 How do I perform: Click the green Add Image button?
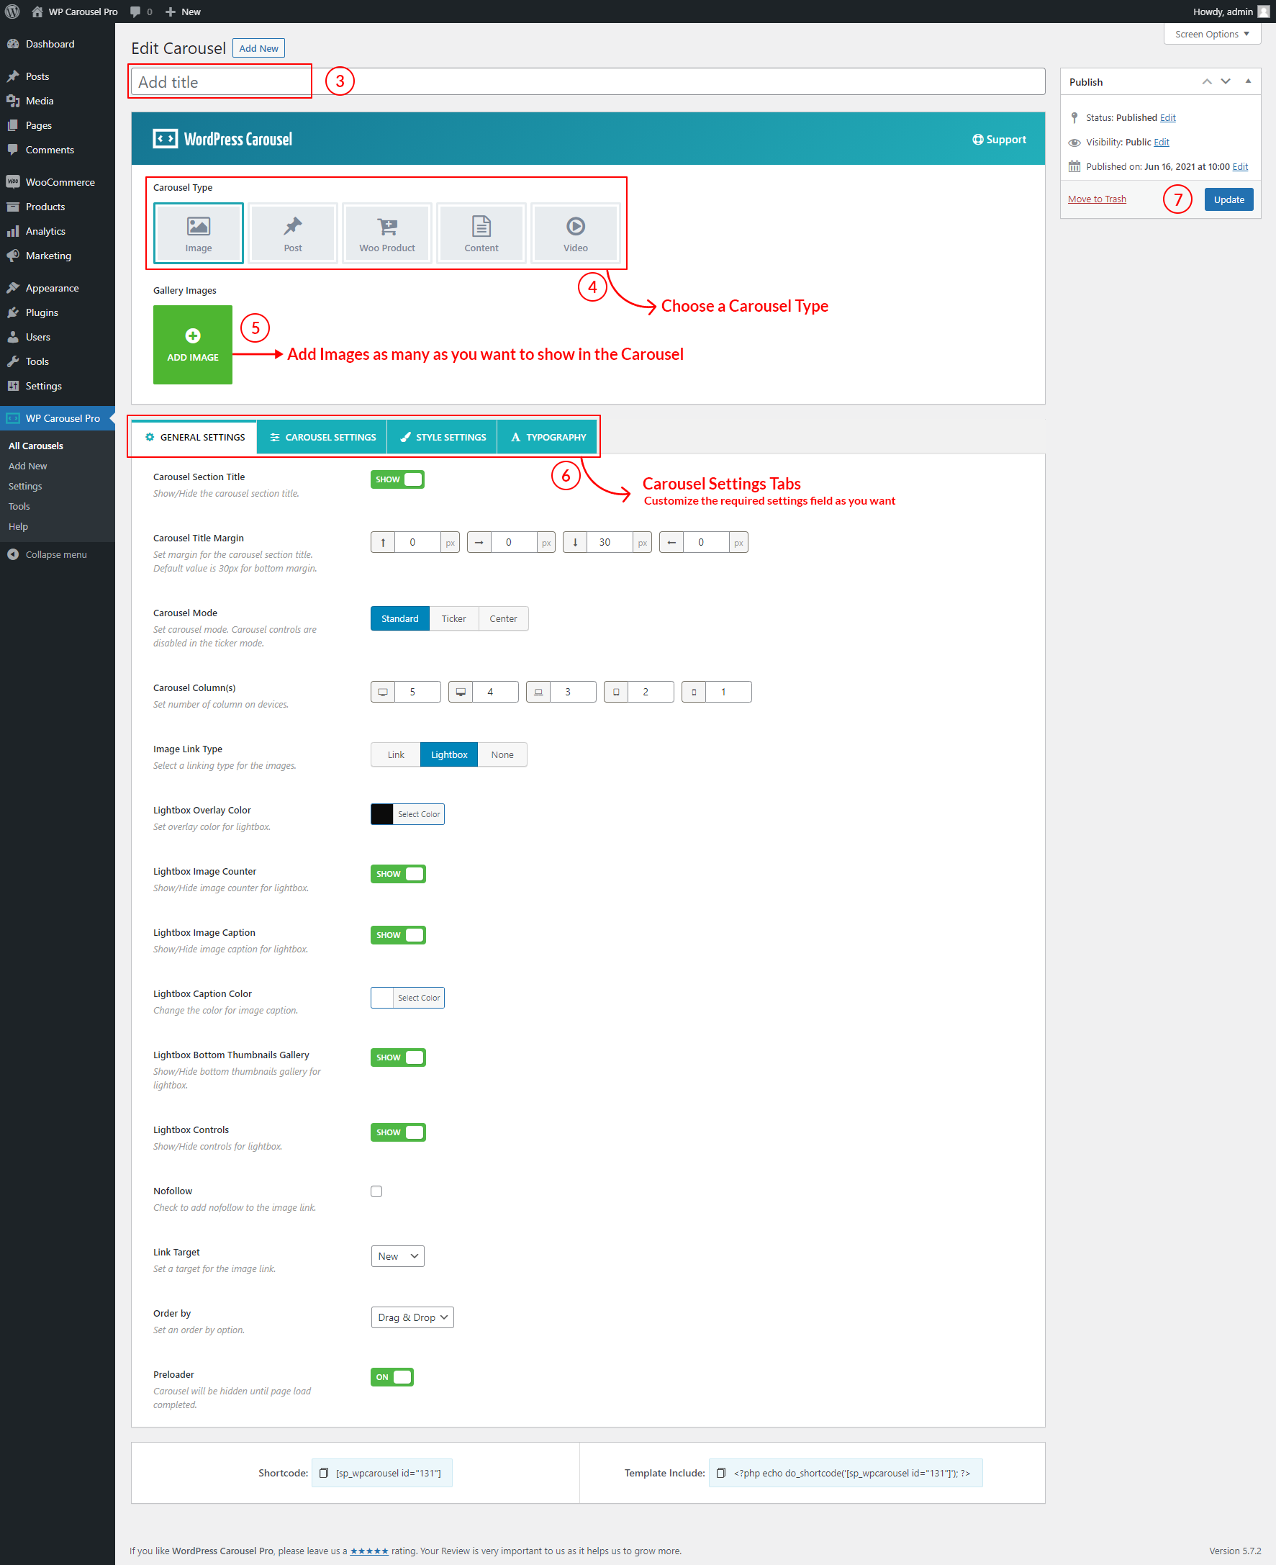[x=193, y=345]
